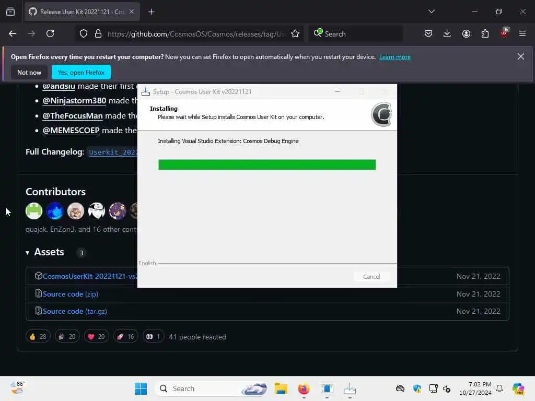This screenshot has width=535, height=401.
Task: Save page to Pocket icon
Action: pos(428,33)
